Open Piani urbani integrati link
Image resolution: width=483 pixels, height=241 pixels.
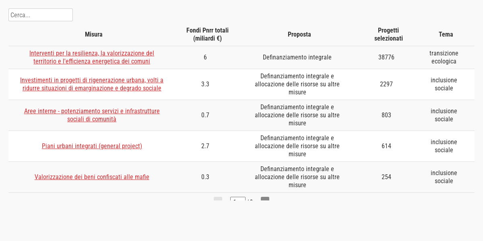point(92,146)
